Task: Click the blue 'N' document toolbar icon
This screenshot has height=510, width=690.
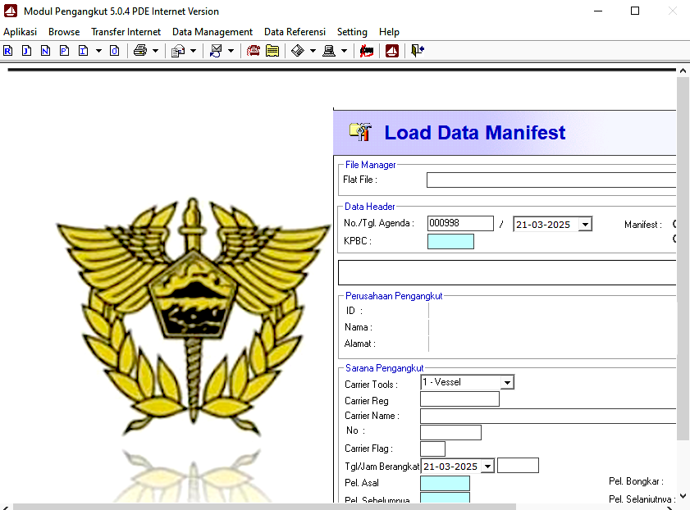Action: point(45,51)
